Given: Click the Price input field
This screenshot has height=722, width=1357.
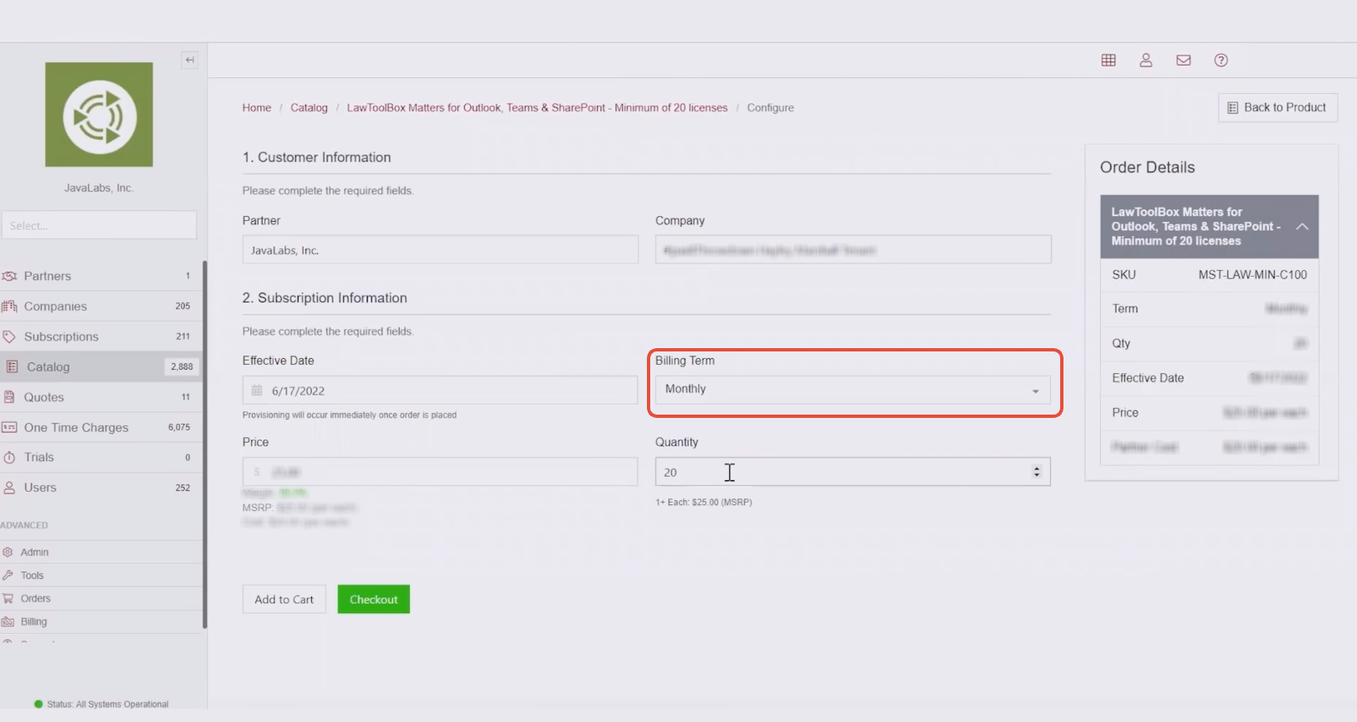Looking at the screenshot, I should pos(440,472).
